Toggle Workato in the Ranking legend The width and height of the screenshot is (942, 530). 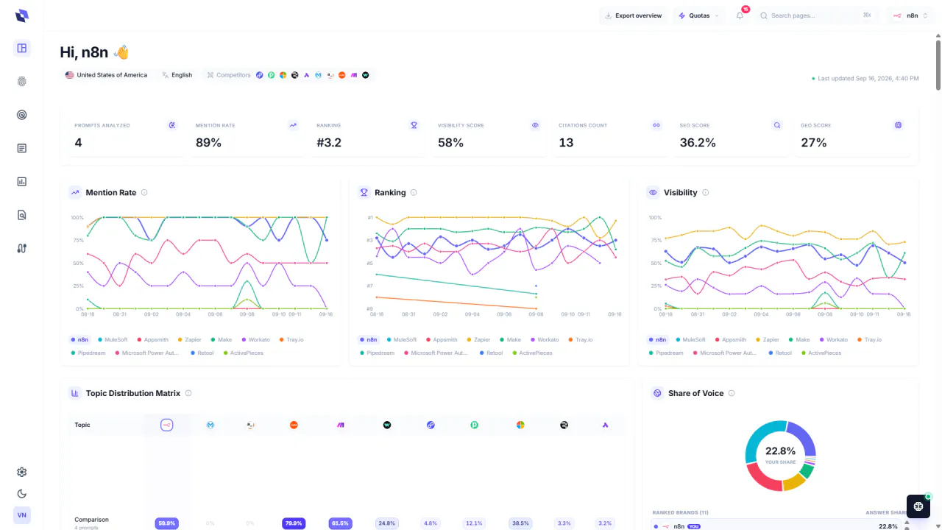pos(544,340)
